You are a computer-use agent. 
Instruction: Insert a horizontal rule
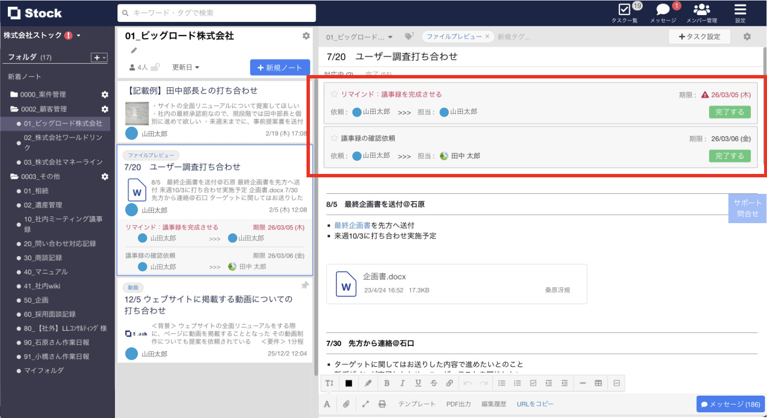click(583, 383)
